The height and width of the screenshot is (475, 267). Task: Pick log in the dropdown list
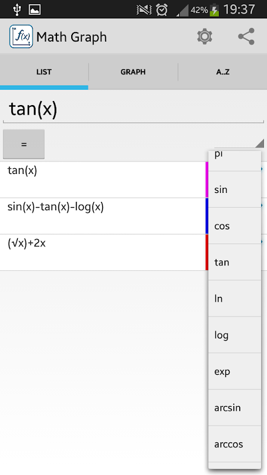coord(234,335)
